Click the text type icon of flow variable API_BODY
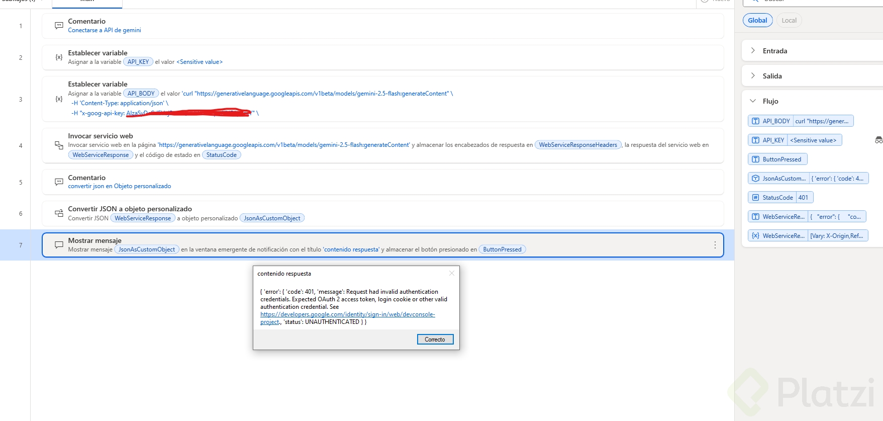Image resolution: width=883 pixels, height=421 pixels. click(x=755, y=121)
